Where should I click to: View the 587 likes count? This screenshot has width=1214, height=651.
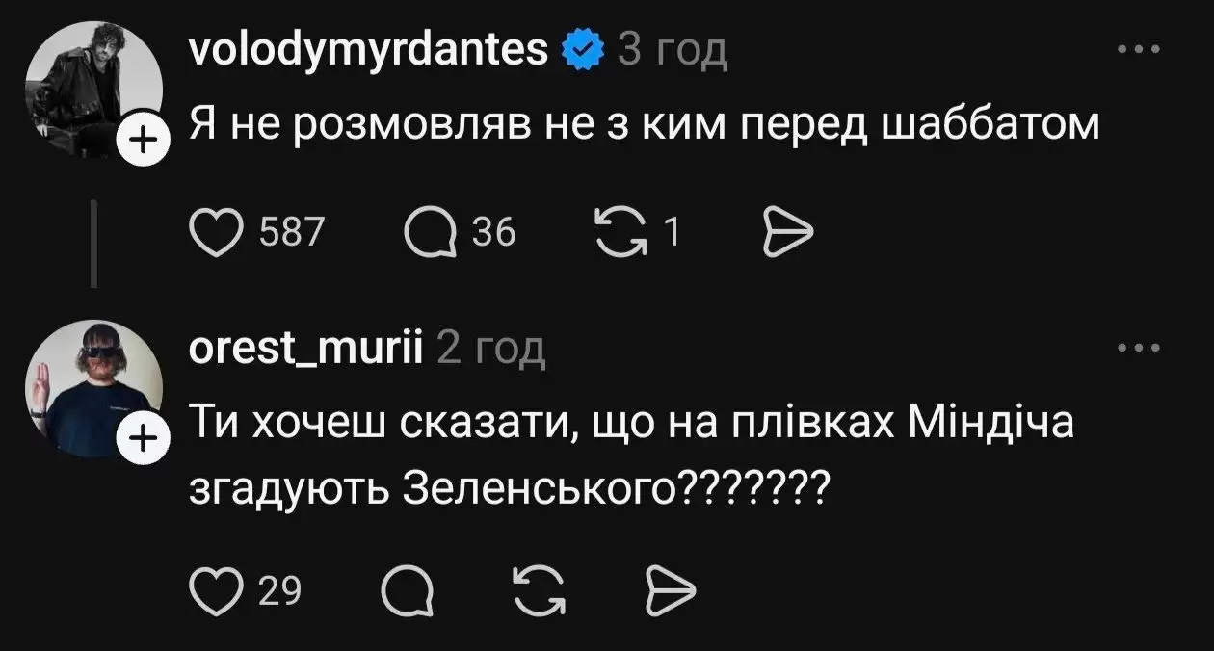(293, 233)
